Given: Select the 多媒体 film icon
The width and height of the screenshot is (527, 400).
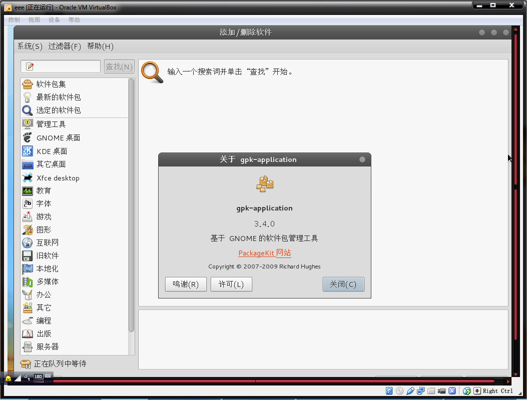Looking at the screenshot, I should tap(27, 281).
